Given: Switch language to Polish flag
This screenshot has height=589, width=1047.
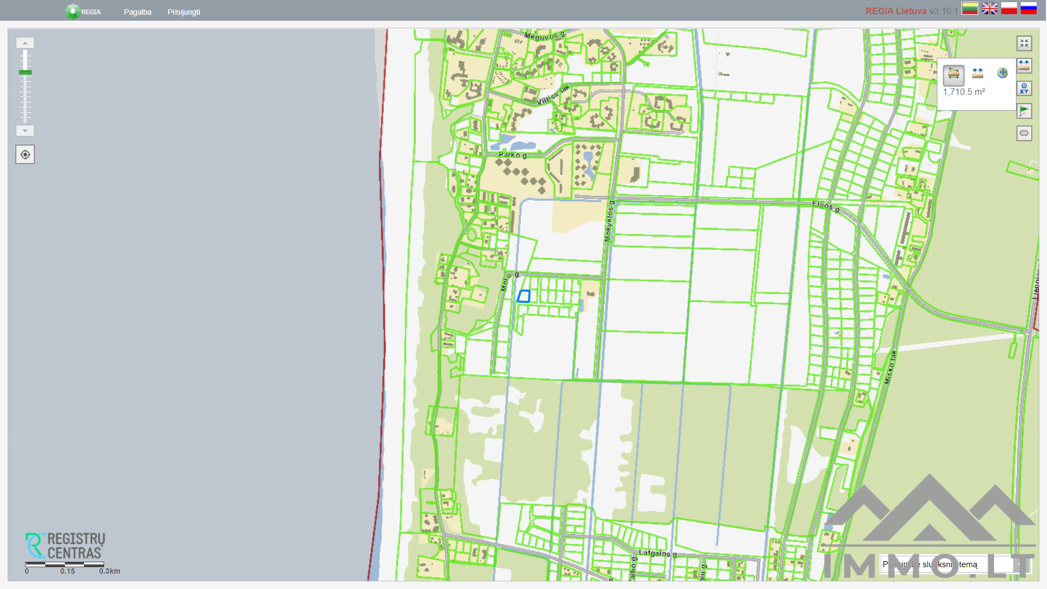Looking at the screenshot, I should (x=1009, y=8).
